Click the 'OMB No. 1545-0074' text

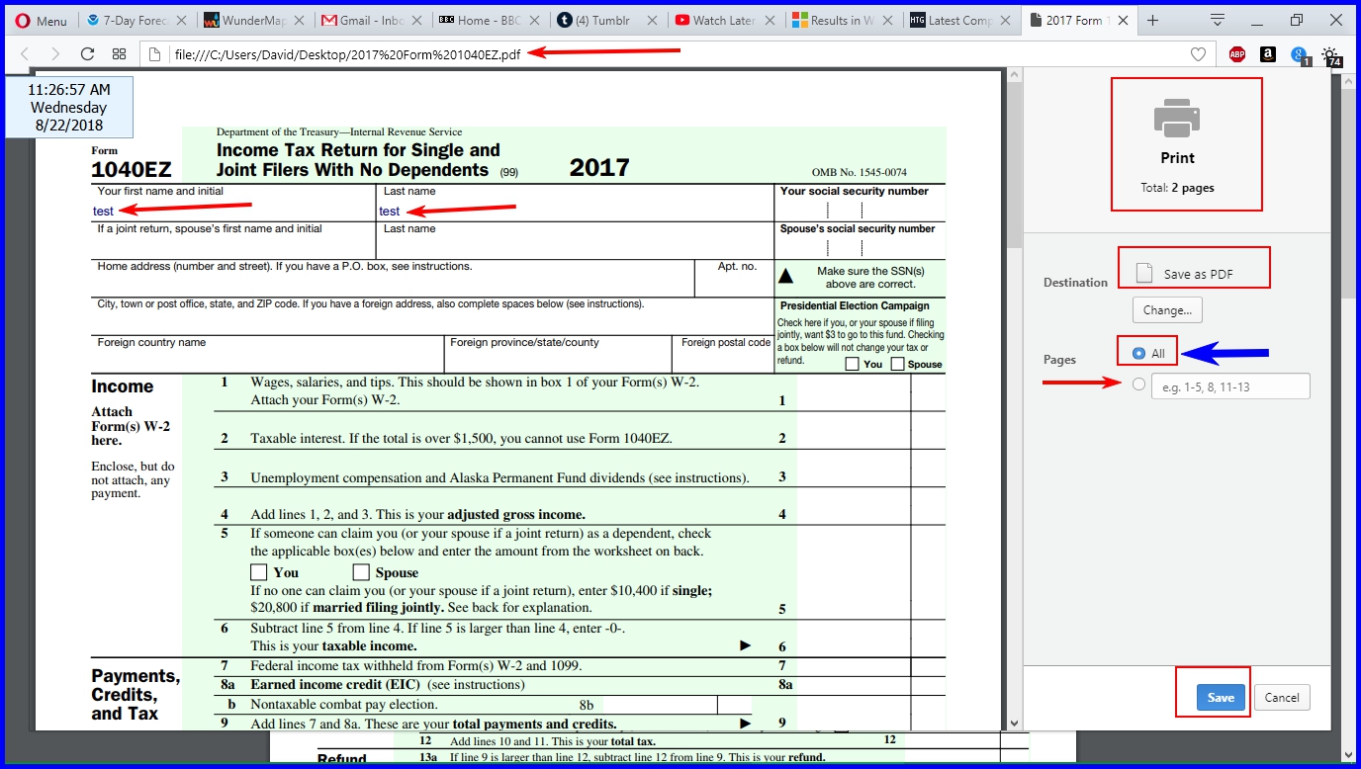click(x=859, y=172)
